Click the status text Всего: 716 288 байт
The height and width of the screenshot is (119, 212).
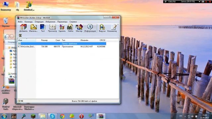[x=84, y=101]
